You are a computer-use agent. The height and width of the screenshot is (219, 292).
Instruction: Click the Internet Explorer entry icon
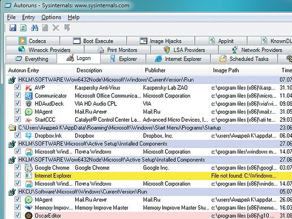pos(28,176)
